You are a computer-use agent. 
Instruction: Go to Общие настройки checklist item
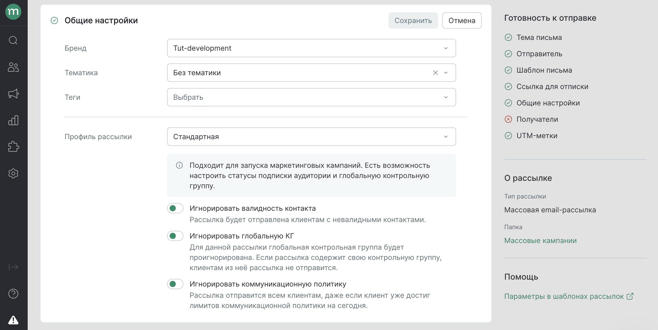548,103
